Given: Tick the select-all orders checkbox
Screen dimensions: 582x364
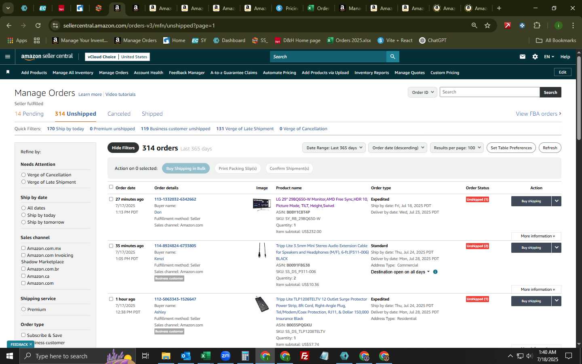Looking at the screenshot, I should 111,187.
